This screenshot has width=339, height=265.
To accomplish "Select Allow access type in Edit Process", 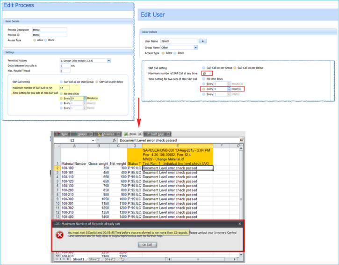I will coord(35,40).
